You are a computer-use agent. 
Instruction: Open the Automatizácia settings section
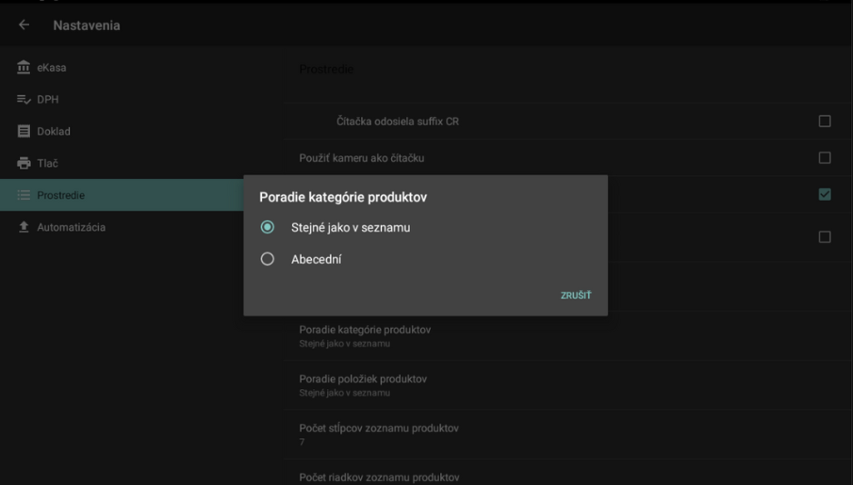[x=71, y=228]
